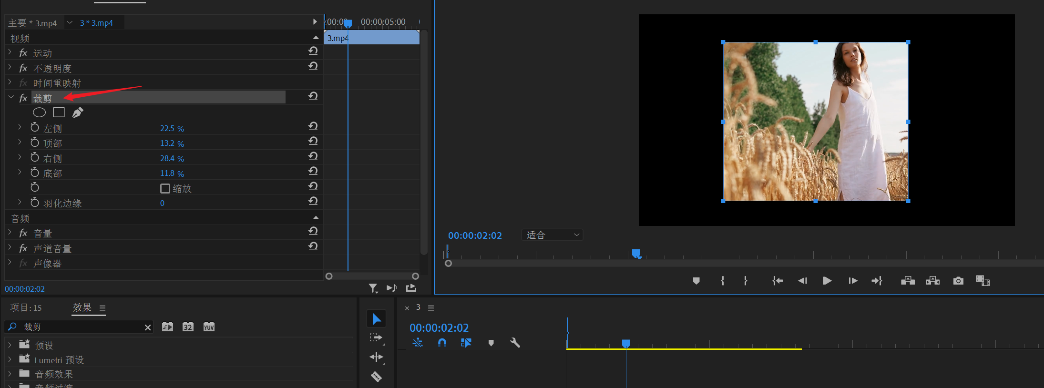Toggle the 羽化边缘 stopwatch animation
The height and width of the screenshot is (388, 1044).
[35, 203]
